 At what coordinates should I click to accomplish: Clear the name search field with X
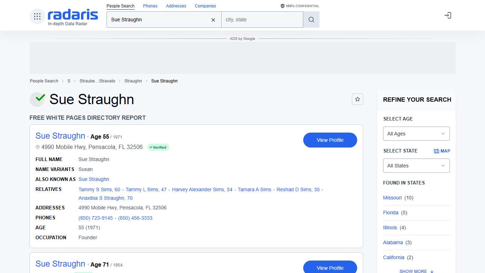point(213,20)
